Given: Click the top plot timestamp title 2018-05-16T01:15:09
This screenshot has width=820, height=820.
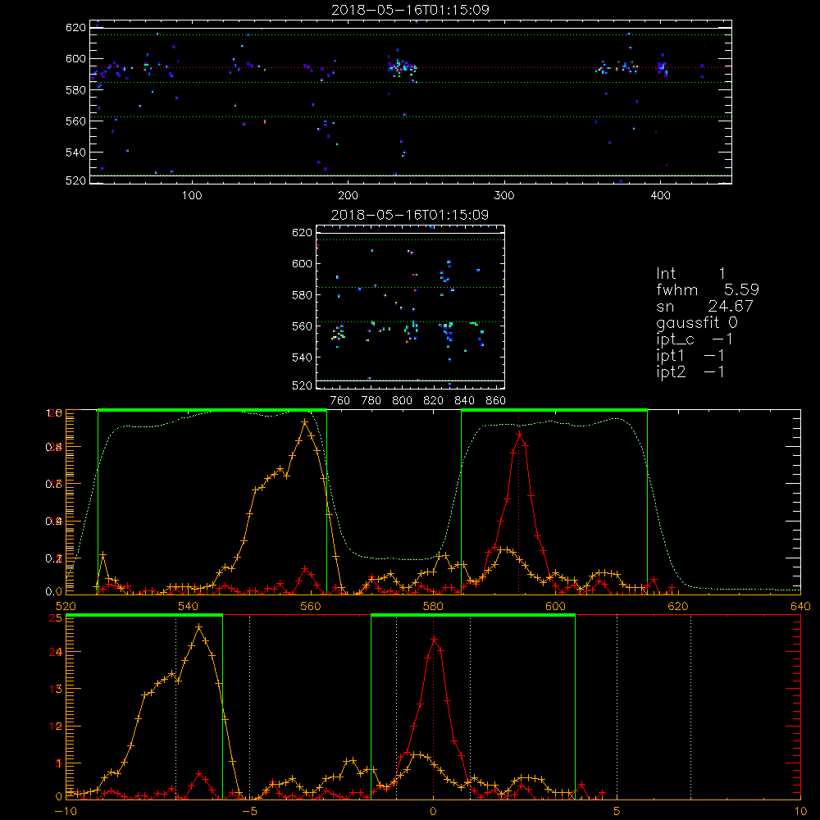Looking at the screenshot, I should click(x=410, y=10).
